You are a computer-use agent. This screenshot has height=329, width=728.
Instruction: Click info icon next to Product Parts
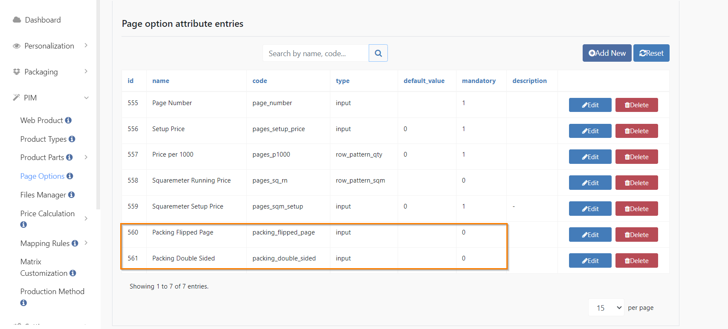[69, 157]
